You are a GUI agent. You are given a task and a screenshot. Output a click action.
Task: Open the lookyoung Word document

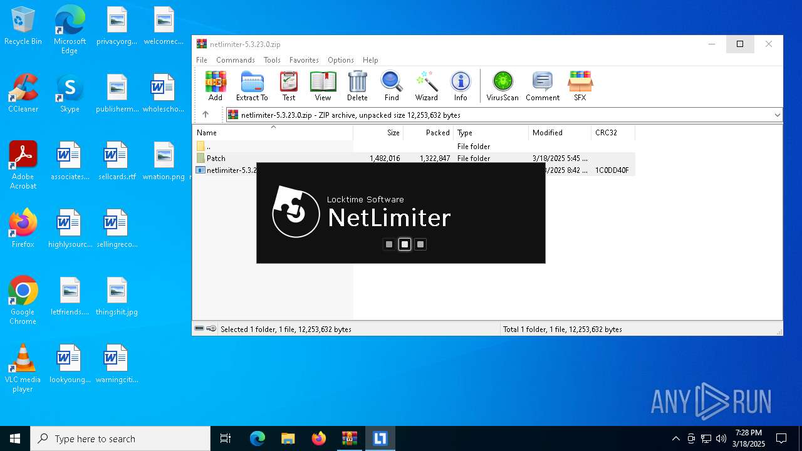click(x=70, y=364)
